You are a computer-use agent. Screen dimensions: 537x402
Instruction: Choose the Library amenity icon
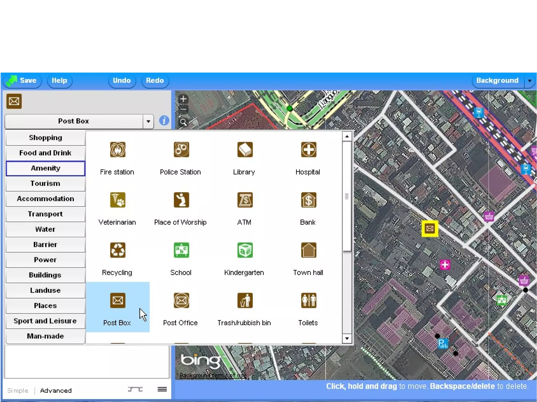tap(245, 150)
